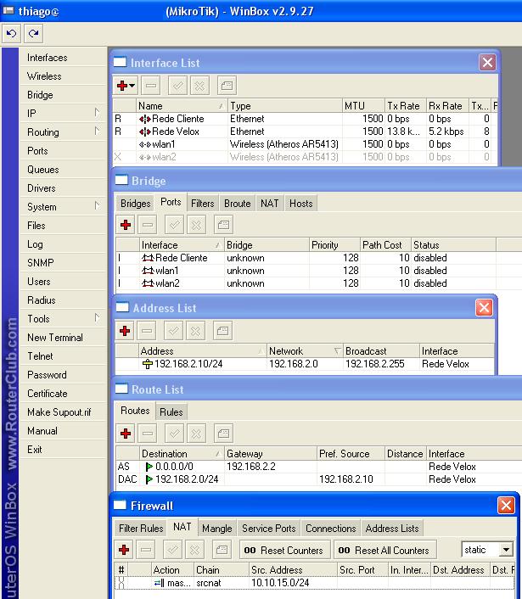The width and height of the screenshot is (522, 599).
Task: Open Interfaces from sidebar menu
Action: 63,58
